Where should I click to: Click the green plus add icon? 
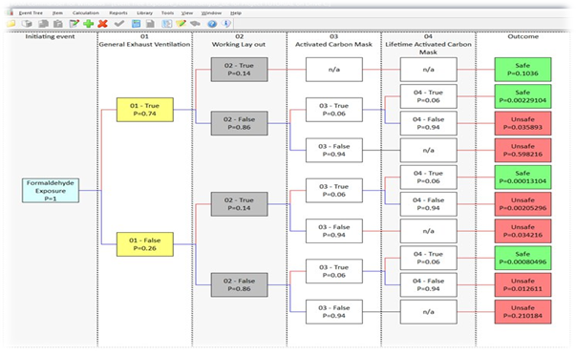click(x=88, y=24)
